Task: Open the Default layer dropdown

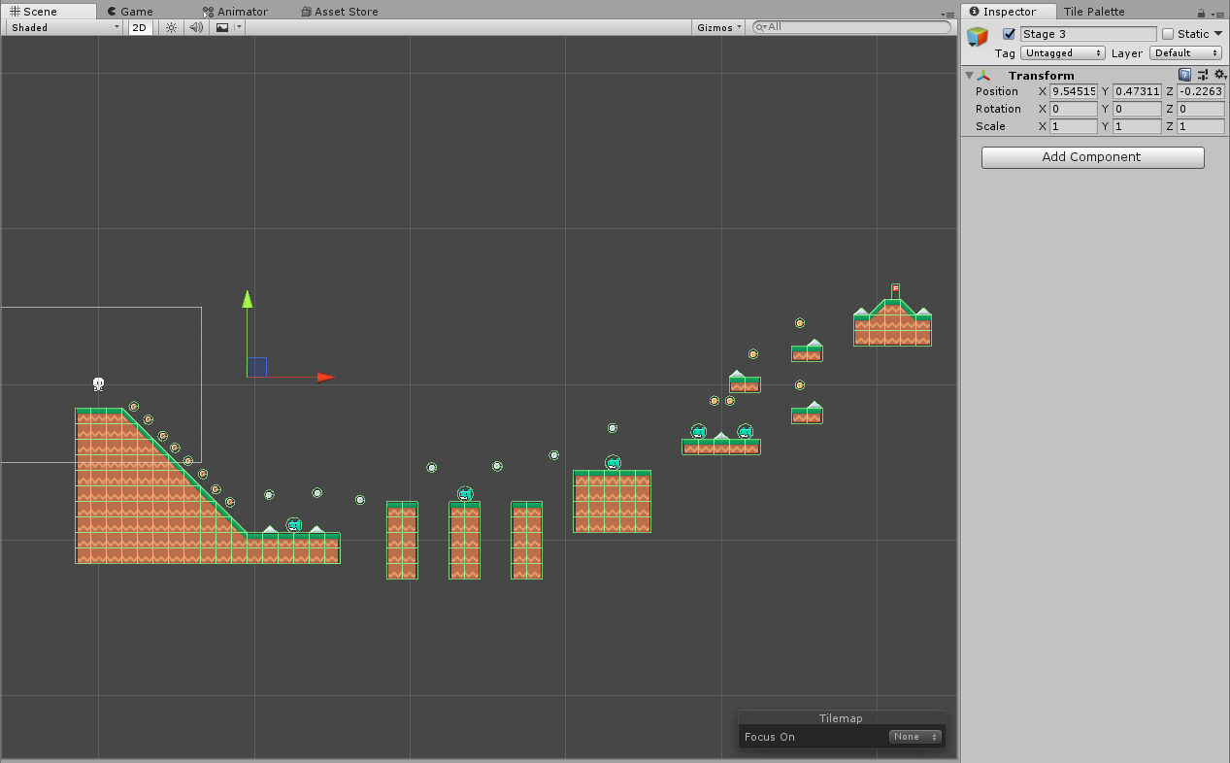Action: 1186,53
